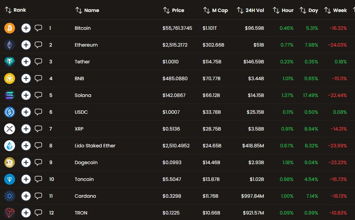This screenshot has height=220, width=355.
Task: Open comments for Bitcoin
Action: 38,28
